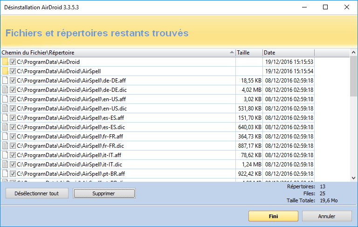Click file icon next to es-ES.aff
Screen dimensions: 358x227
[5, 118]
